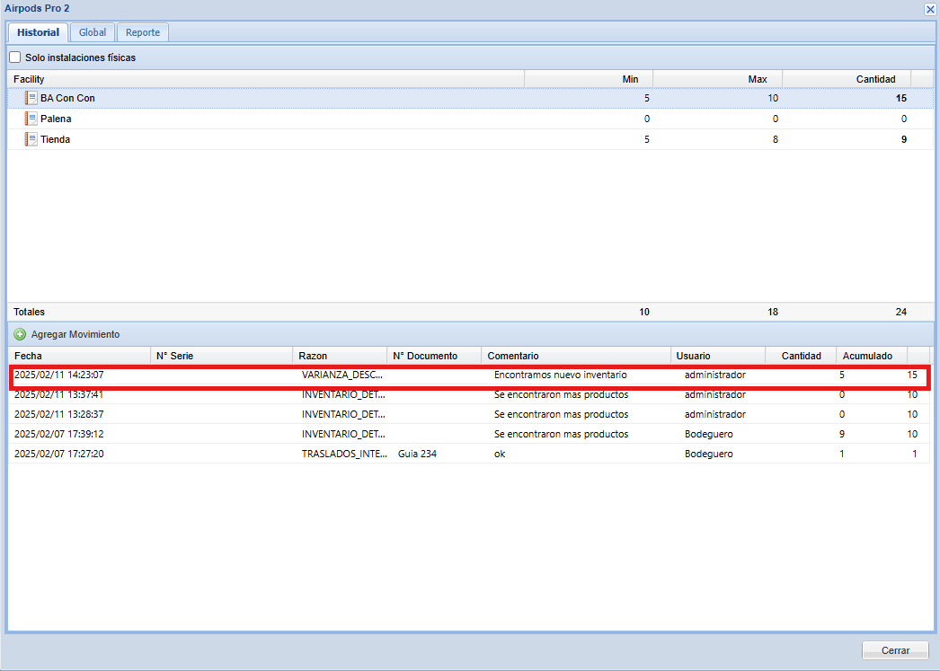This screenshot has width=940, height=671.
Task: Click the 2025/02/11 13:28:37 date cell
Action: (x=58, y=415)
